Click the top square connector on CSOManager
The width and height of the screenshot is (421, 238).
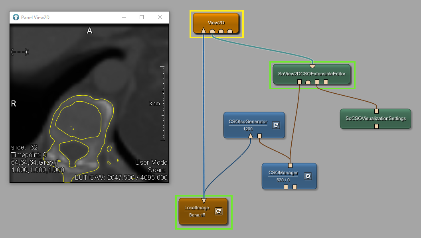pyautogui.click(x=290, y=165)
